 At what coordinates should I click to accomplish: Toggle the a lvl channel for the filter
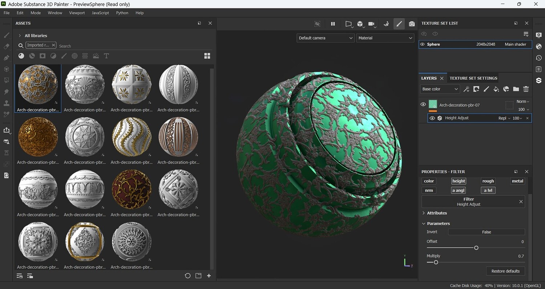[x=488, y=190]
